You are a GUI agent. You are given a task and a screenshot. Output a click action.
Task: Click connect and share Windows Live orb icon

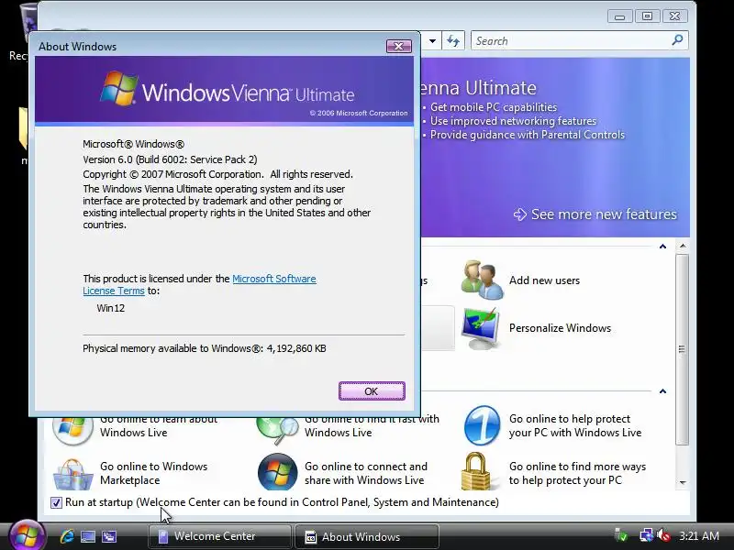click(x=278, y=472)
